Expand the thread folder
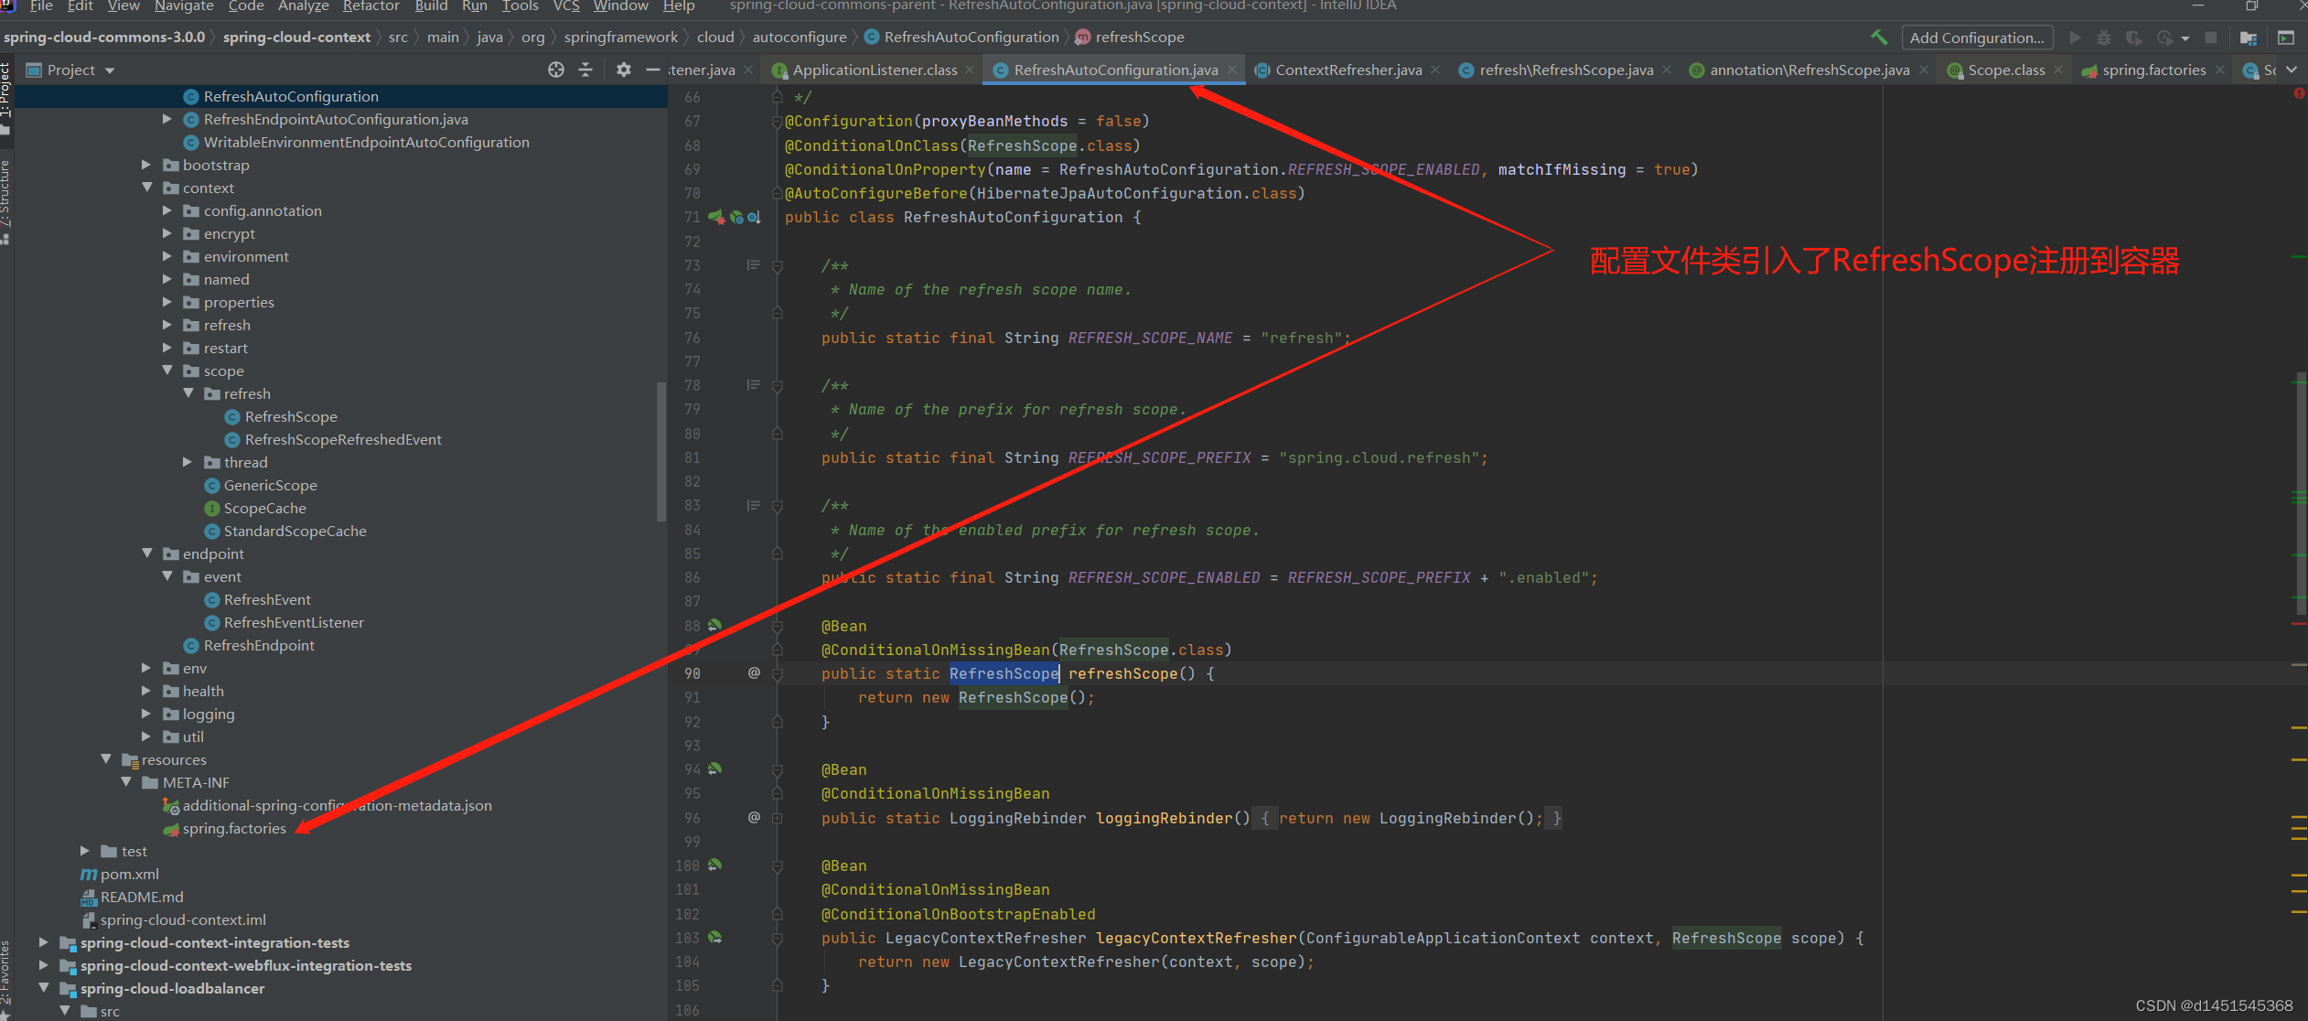2308x1021 pixels. point(188,462)
